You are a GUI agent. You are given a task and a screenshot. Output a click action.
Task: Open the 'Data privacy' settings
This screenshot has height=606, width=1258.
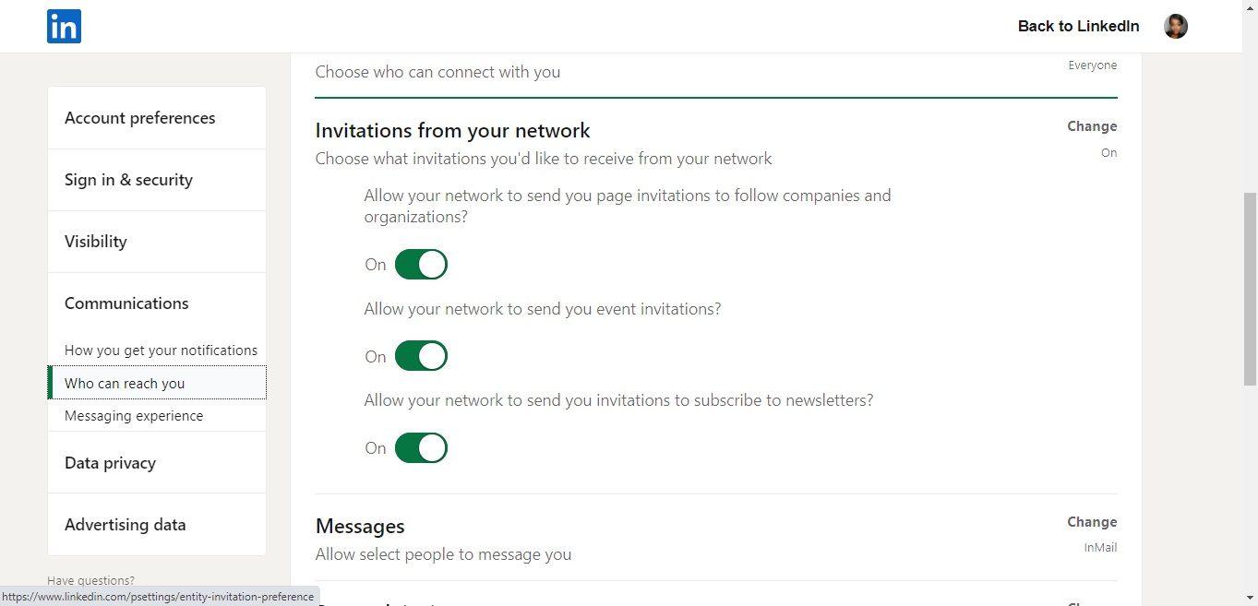pyautogui.click(x=110, y=462)
